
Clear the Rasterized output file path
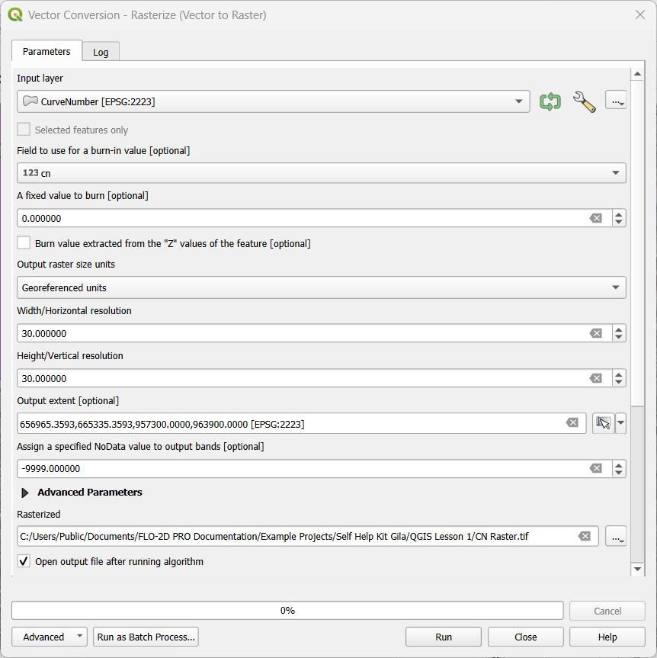click(x=585, y=536)
